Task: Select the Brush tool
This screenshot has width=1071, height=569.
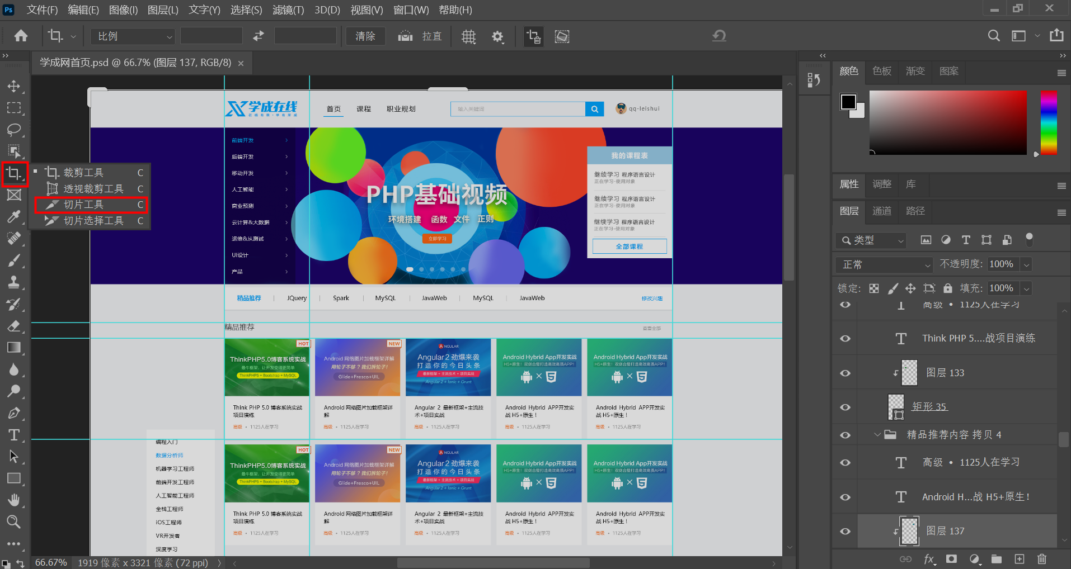Action: click(x=14, y=260)
